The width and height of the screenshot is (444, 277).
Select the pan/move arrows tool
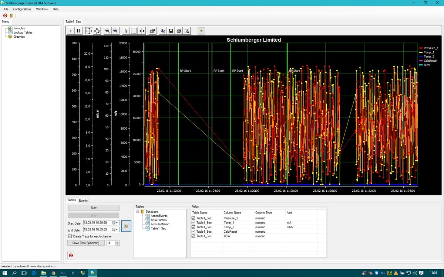(x=89, y=31)
